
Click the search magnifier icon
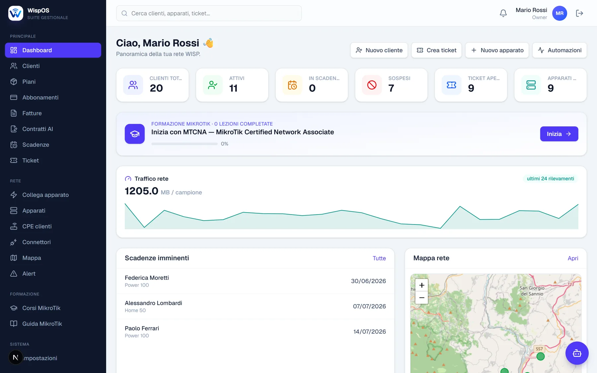pyautogui.click(x=124, y=13)
